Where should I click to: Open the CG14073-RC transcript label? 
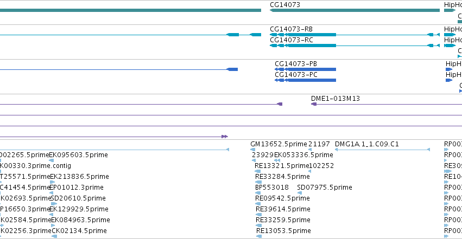pos(292,40)
